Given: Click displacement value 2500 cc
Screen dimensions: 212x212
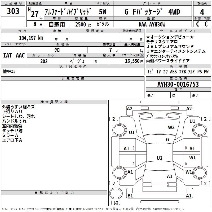Looking at the screenshot, I should pos(83,24).
